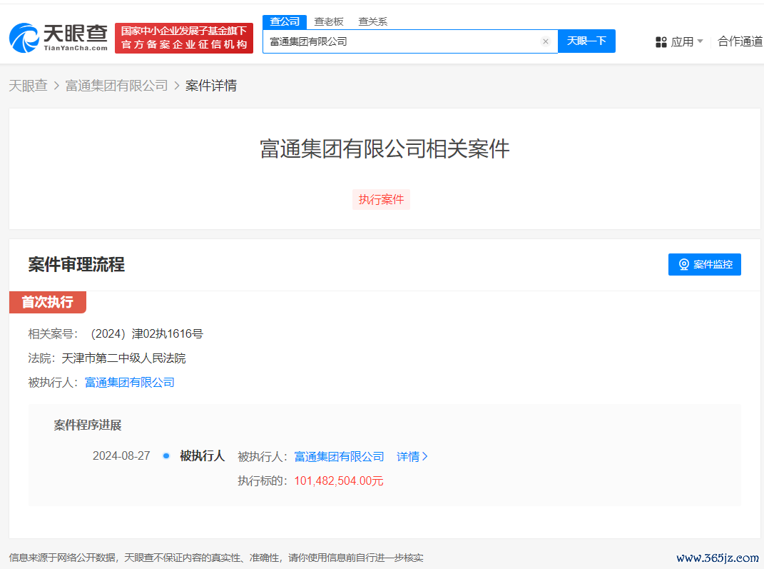Open 被执行人 富通集团有限公司 link under 法院
This screenshot has height=569, width=764.
tap(130, 383)
